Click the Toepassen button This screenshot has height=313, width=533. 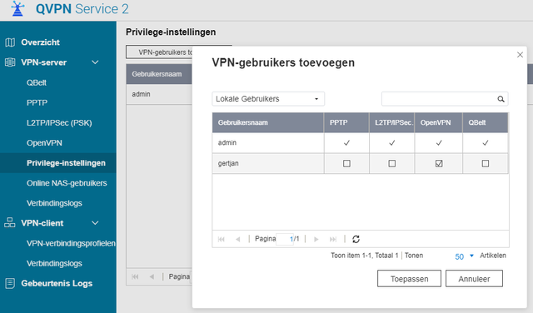point(409,279)
